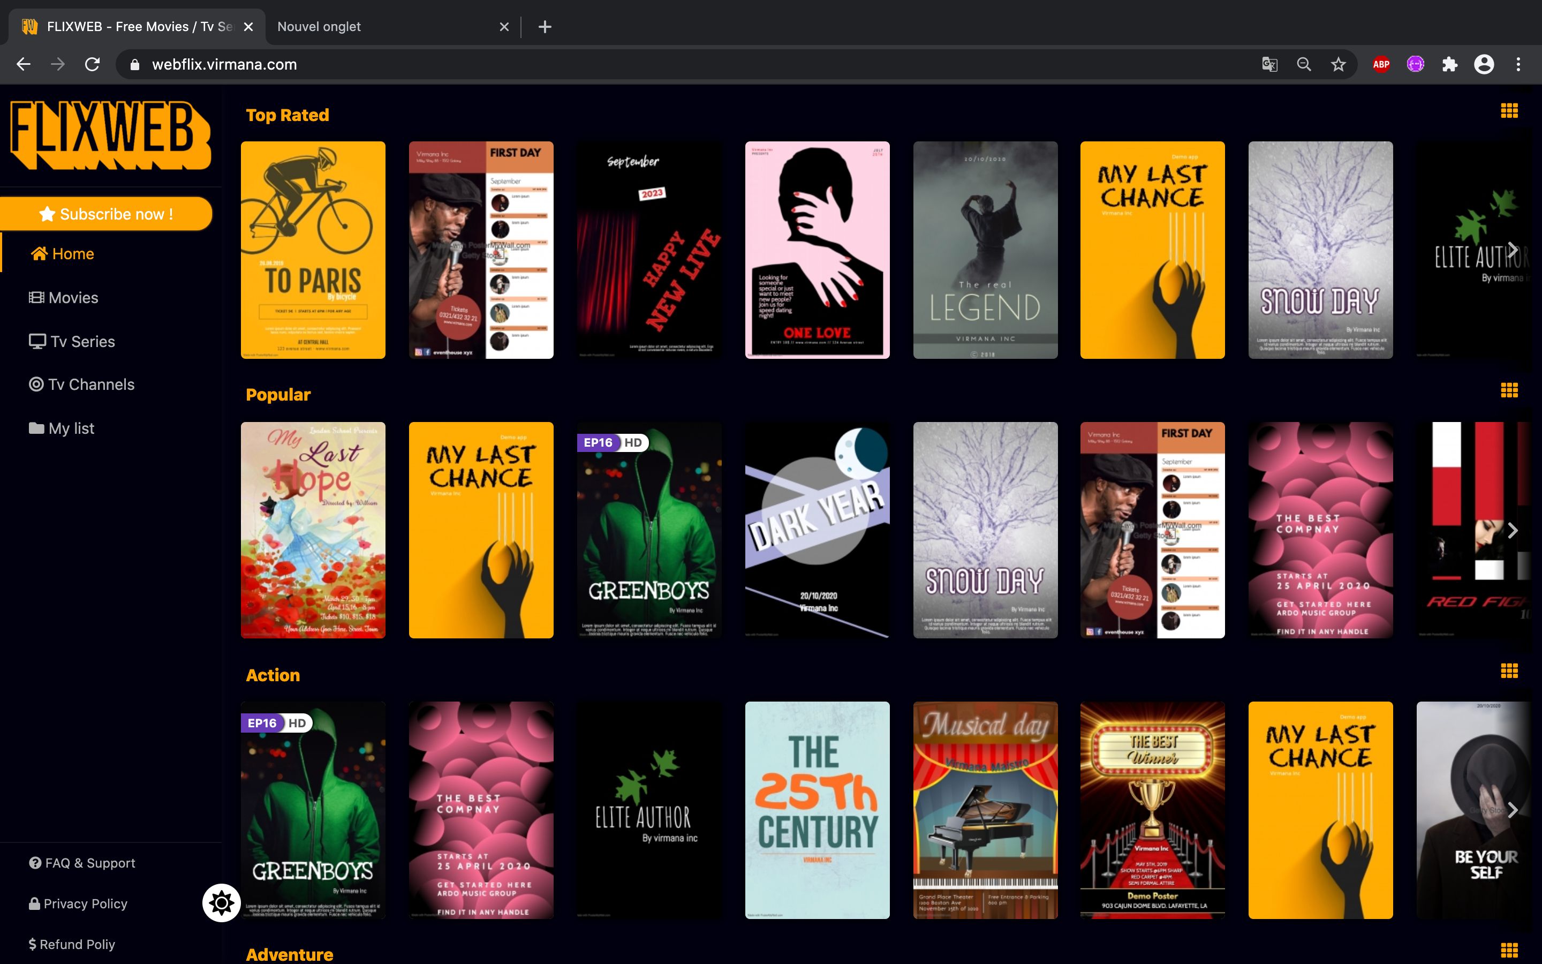The image size is (1542, 964).
Task: Click the search icon in the browser toolbar
Action: point(1303,64)
